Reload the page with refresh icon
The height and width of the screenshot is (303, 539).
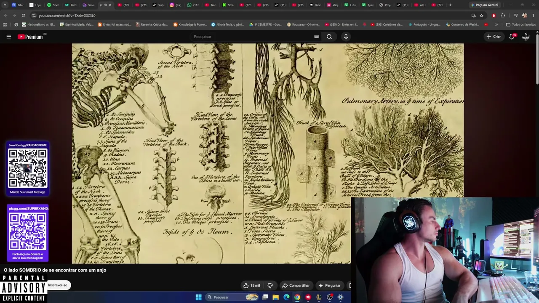(x=23, y=16)
